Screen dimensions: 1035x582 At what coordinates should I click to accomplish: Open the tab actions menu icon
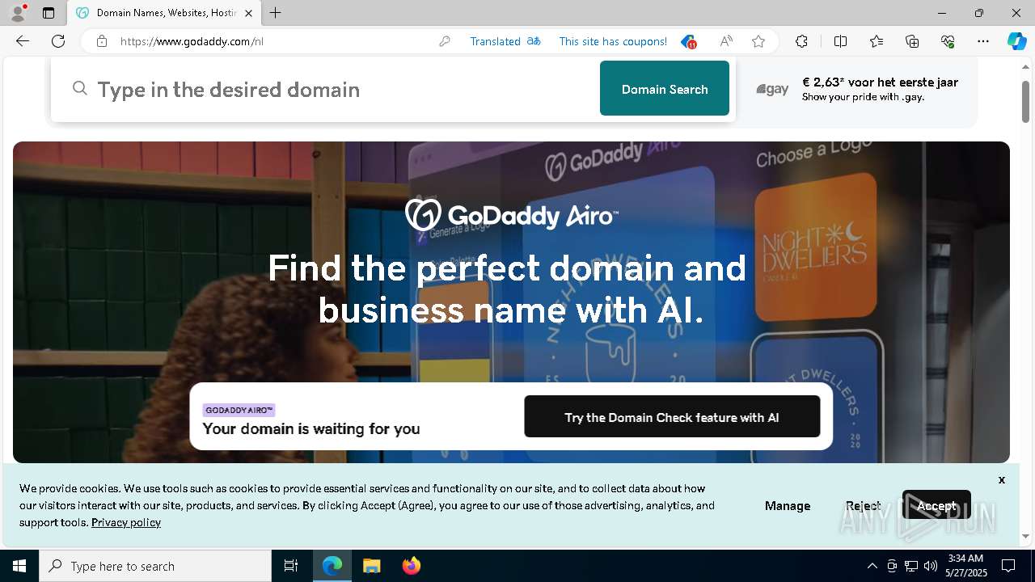pos(49,13)
